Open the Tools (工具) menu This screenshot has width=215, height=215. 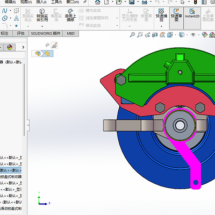(x=56, y=2)
